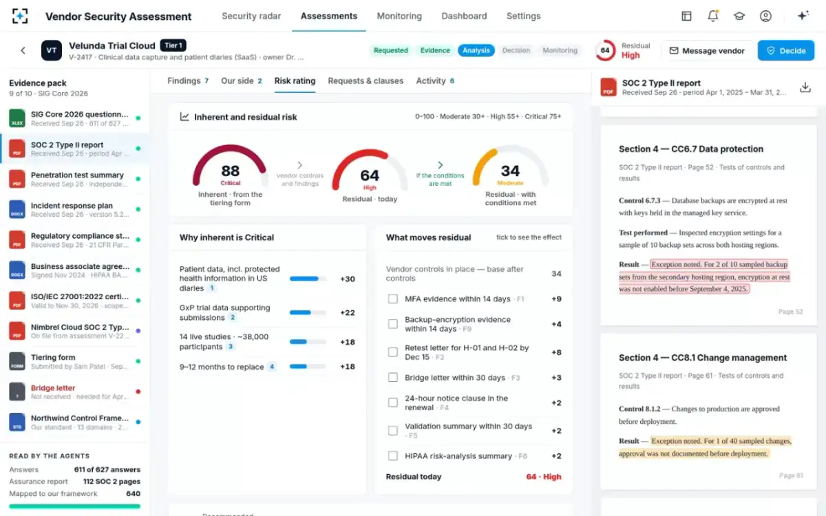This screenshot has width=826, height=516.
Task: Click the highlighted CC6.7 exception note
Action: [x=704, y=277]
